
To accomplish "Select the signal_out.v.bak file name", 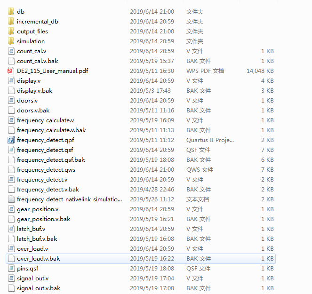I will tap(39, 288).
